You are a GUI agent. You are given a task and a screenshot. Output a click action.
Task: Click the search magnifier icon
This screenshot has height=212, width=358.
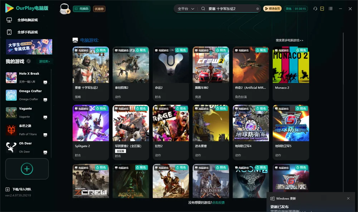tap(203, 9)
